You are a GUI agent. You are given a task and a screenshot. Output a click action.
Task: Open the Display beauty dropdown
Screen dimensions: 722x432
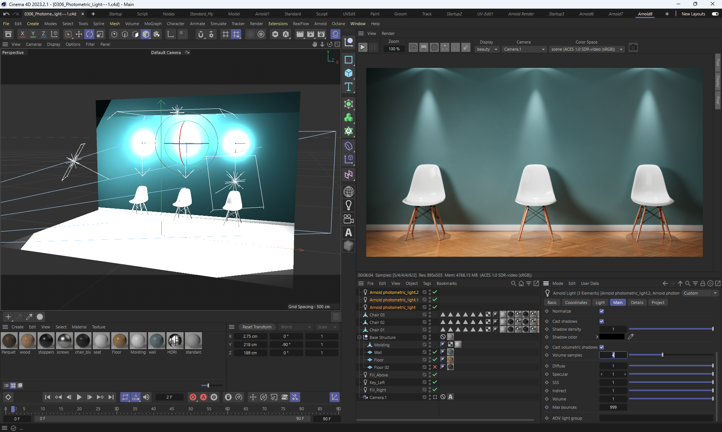pos(487,49)
